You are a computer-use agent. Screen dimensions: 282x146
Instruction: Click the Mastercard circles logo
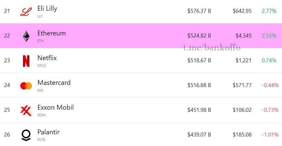pos(26,86)
